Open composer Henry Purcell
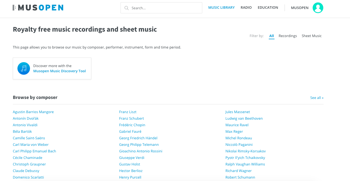This screenshot has height=181, width=350. pos(130,177)
